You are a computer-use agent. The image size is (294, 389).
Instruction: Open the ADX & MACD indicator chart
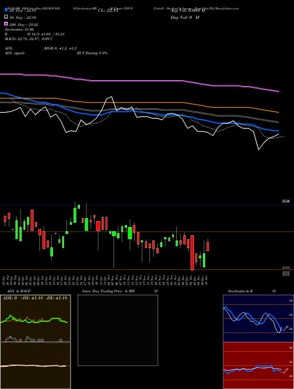pos(35,342)
